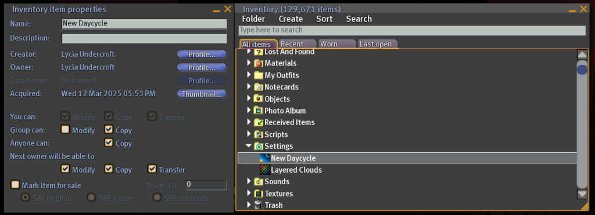Click the Notecards folder icon
Viewport: 595px width, 215px height.
[259, 87]
